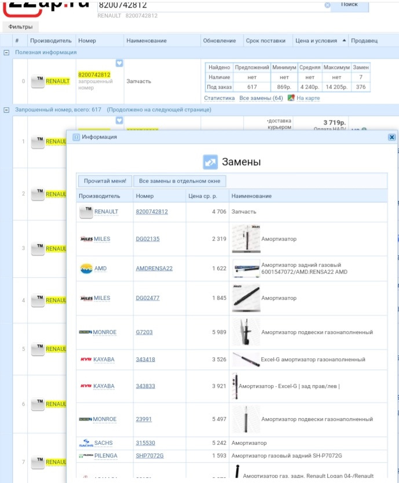Open the AMDRENSA22 product thumbnail
The image size is (399, 483).
click(246, 268)
